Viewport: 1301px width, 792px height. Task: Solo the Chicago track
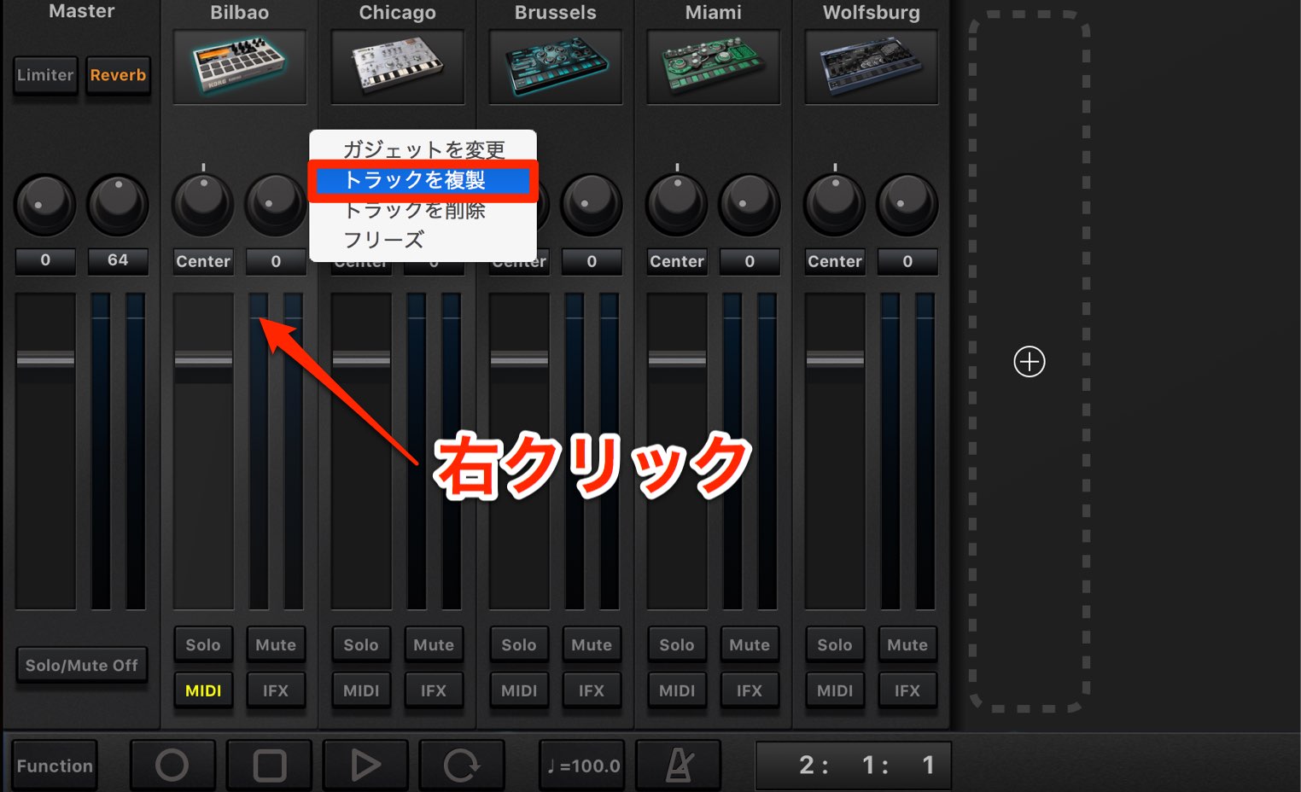pos(361,645)
